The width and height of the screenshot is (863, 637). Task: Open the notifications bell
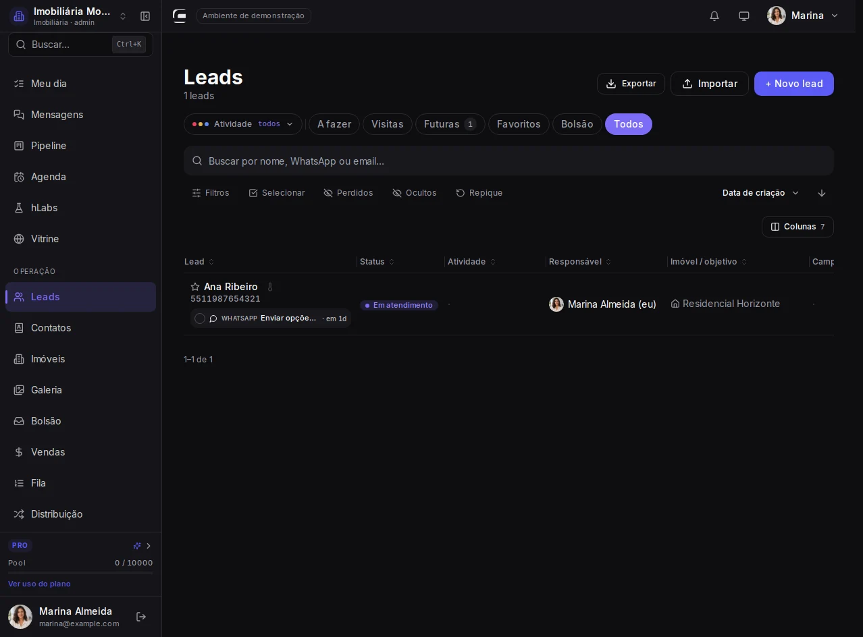click(714, 16)
